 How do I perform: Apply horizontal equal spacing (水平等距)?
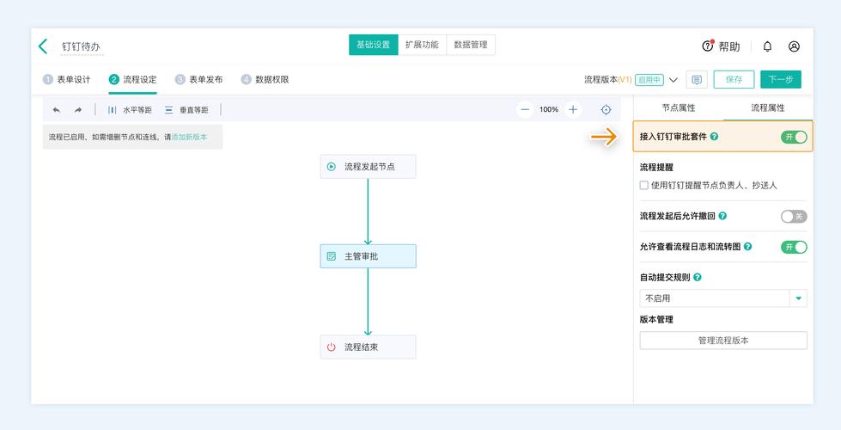tap(130, 110)
